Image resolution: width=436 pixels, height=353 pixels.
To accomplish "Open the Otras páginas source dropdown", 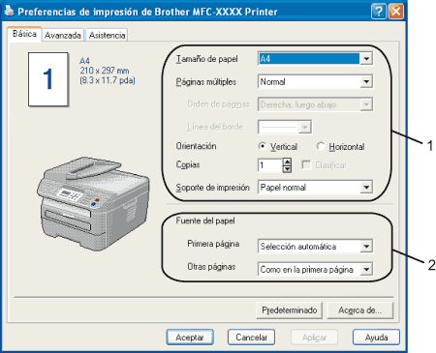I will tap(315, 269).
